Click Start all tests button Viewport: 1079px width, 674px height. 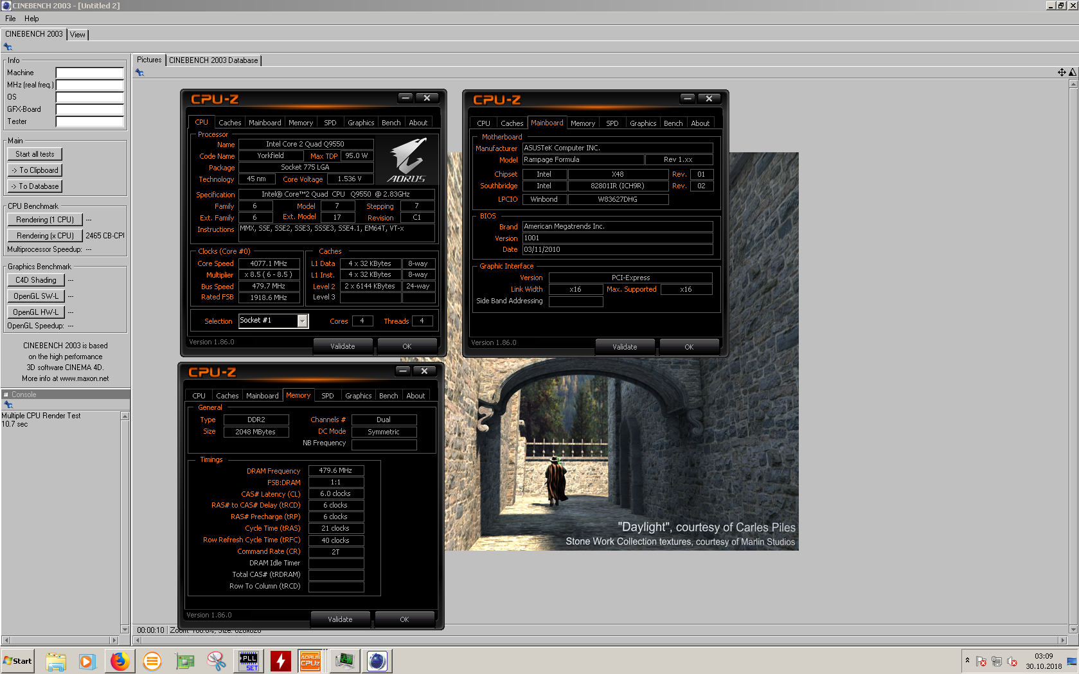[35, 154]
